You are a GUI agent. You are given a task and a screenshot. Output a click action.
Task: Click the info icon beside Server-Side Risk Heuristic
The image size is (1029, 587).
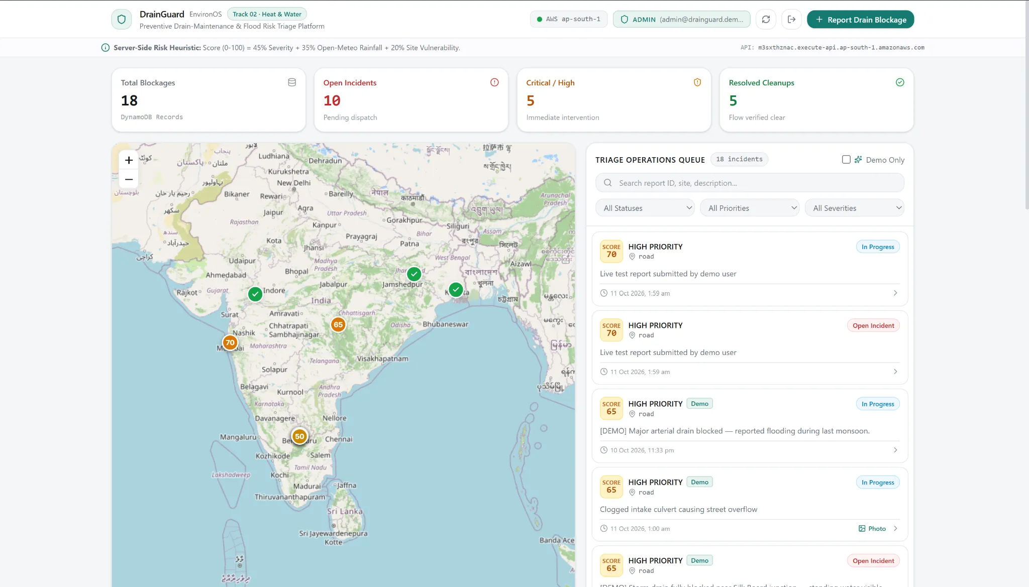pyautogui.click(x=106, y=48)
